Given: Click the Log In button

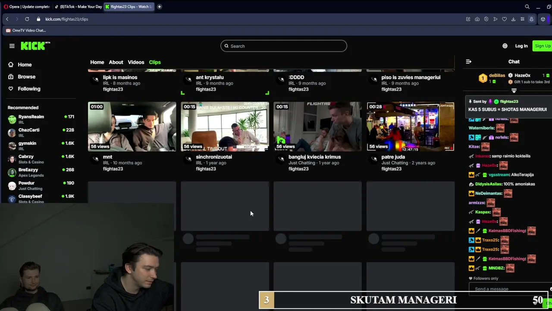Looking at the screenshot, I should tap(521, 46).
